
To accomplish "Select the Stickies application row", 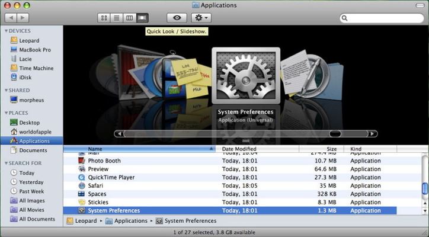I will pos(230,202).
